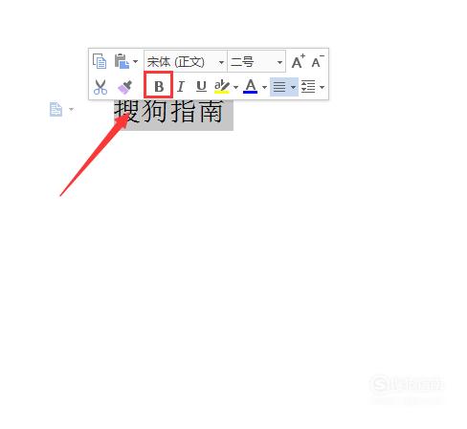Toggle Italic formatting button

(181, 87)
